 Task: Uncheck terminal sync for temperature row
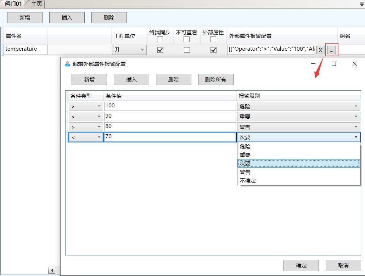(x=160, y=50)
